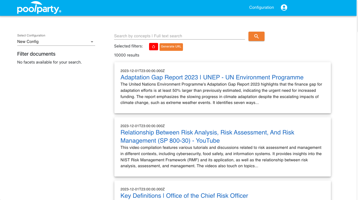This screenshot has width=358, height=200.
Task: Open the user account profile icon
Action: coord(284,8)
